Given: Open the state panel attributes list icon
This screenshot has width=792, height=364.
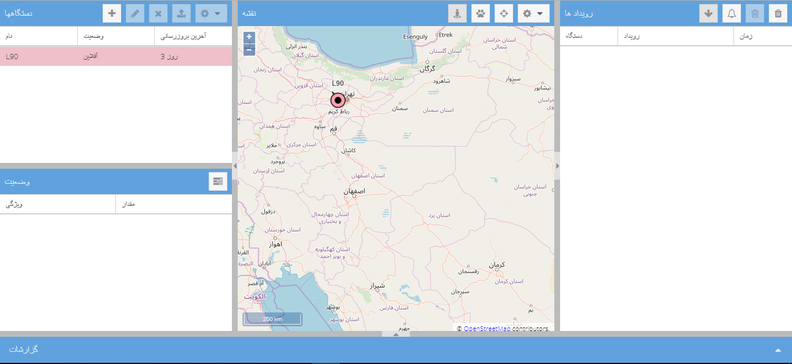Looking at the screenshot, I should click(218, 181).
